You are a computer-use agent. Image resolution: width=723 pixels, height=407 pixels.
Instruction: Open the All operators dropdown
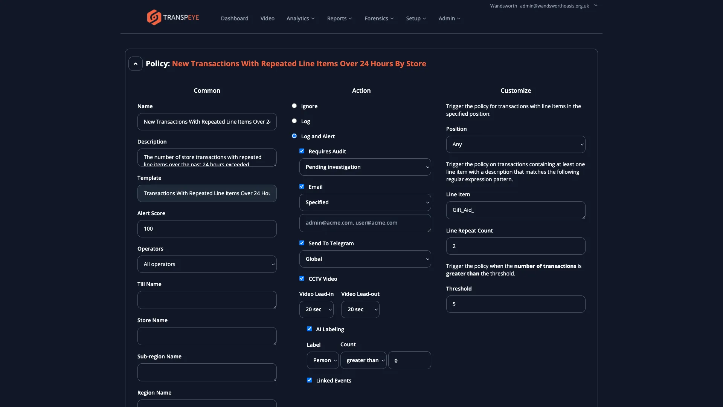[x=207, y=264]
